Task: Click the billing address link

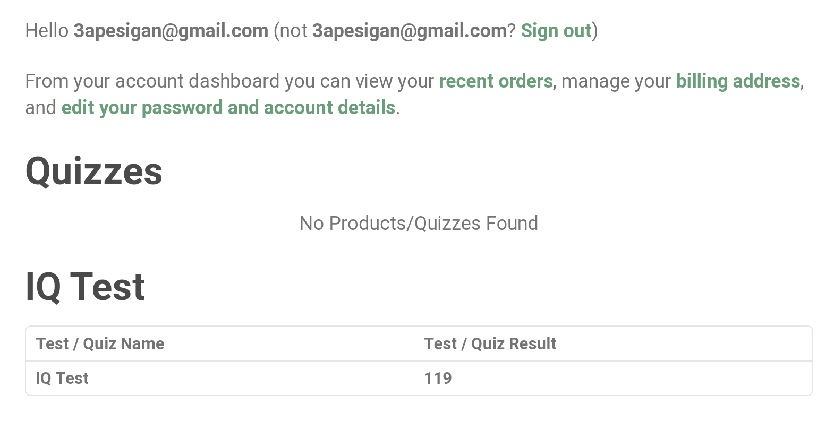Action: pos(738,81)
